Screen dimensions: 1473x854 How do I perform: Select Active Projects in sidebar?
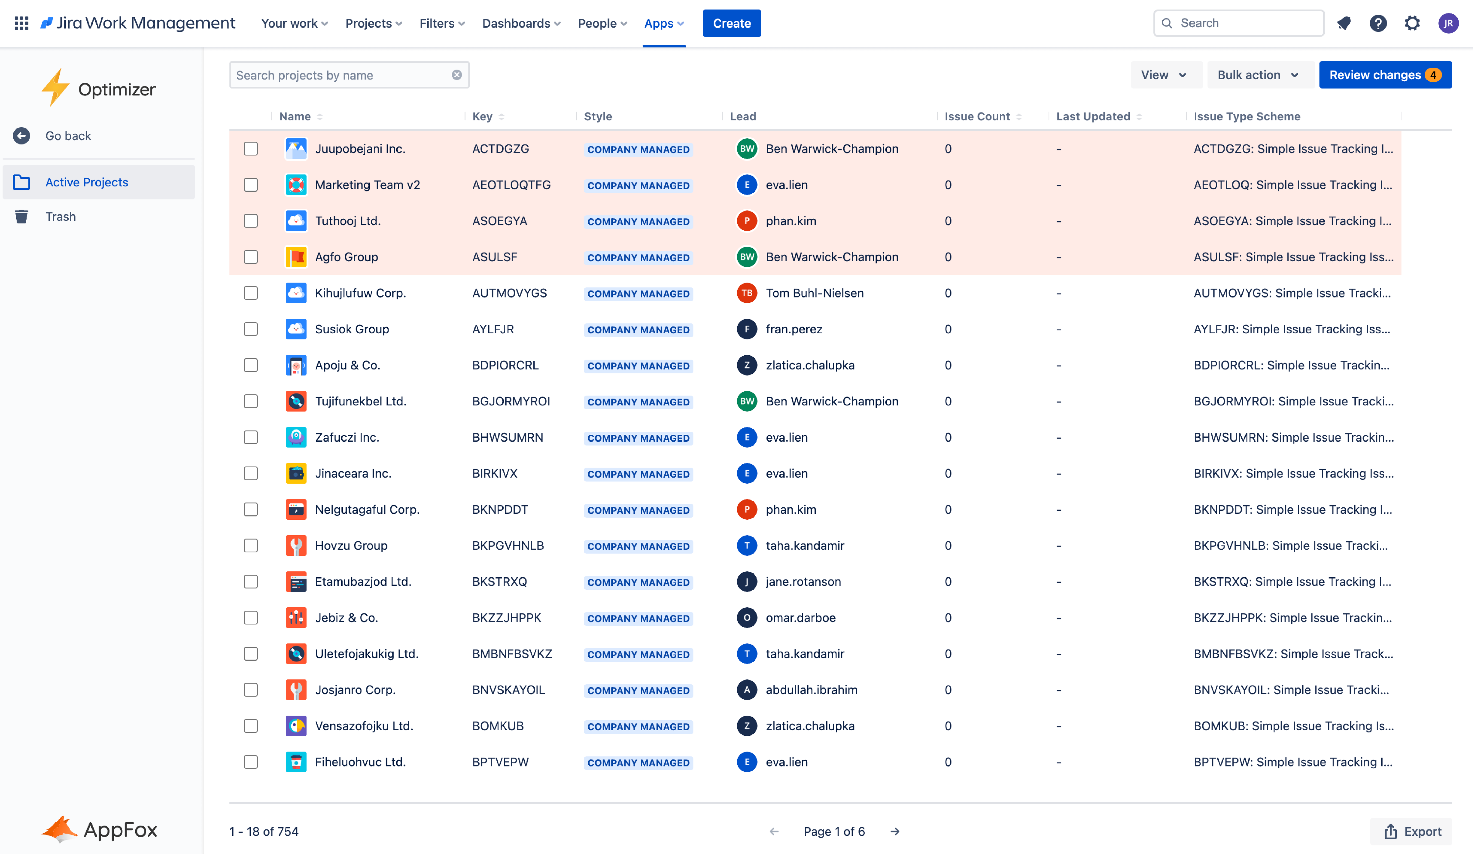(x=86, y=182)
